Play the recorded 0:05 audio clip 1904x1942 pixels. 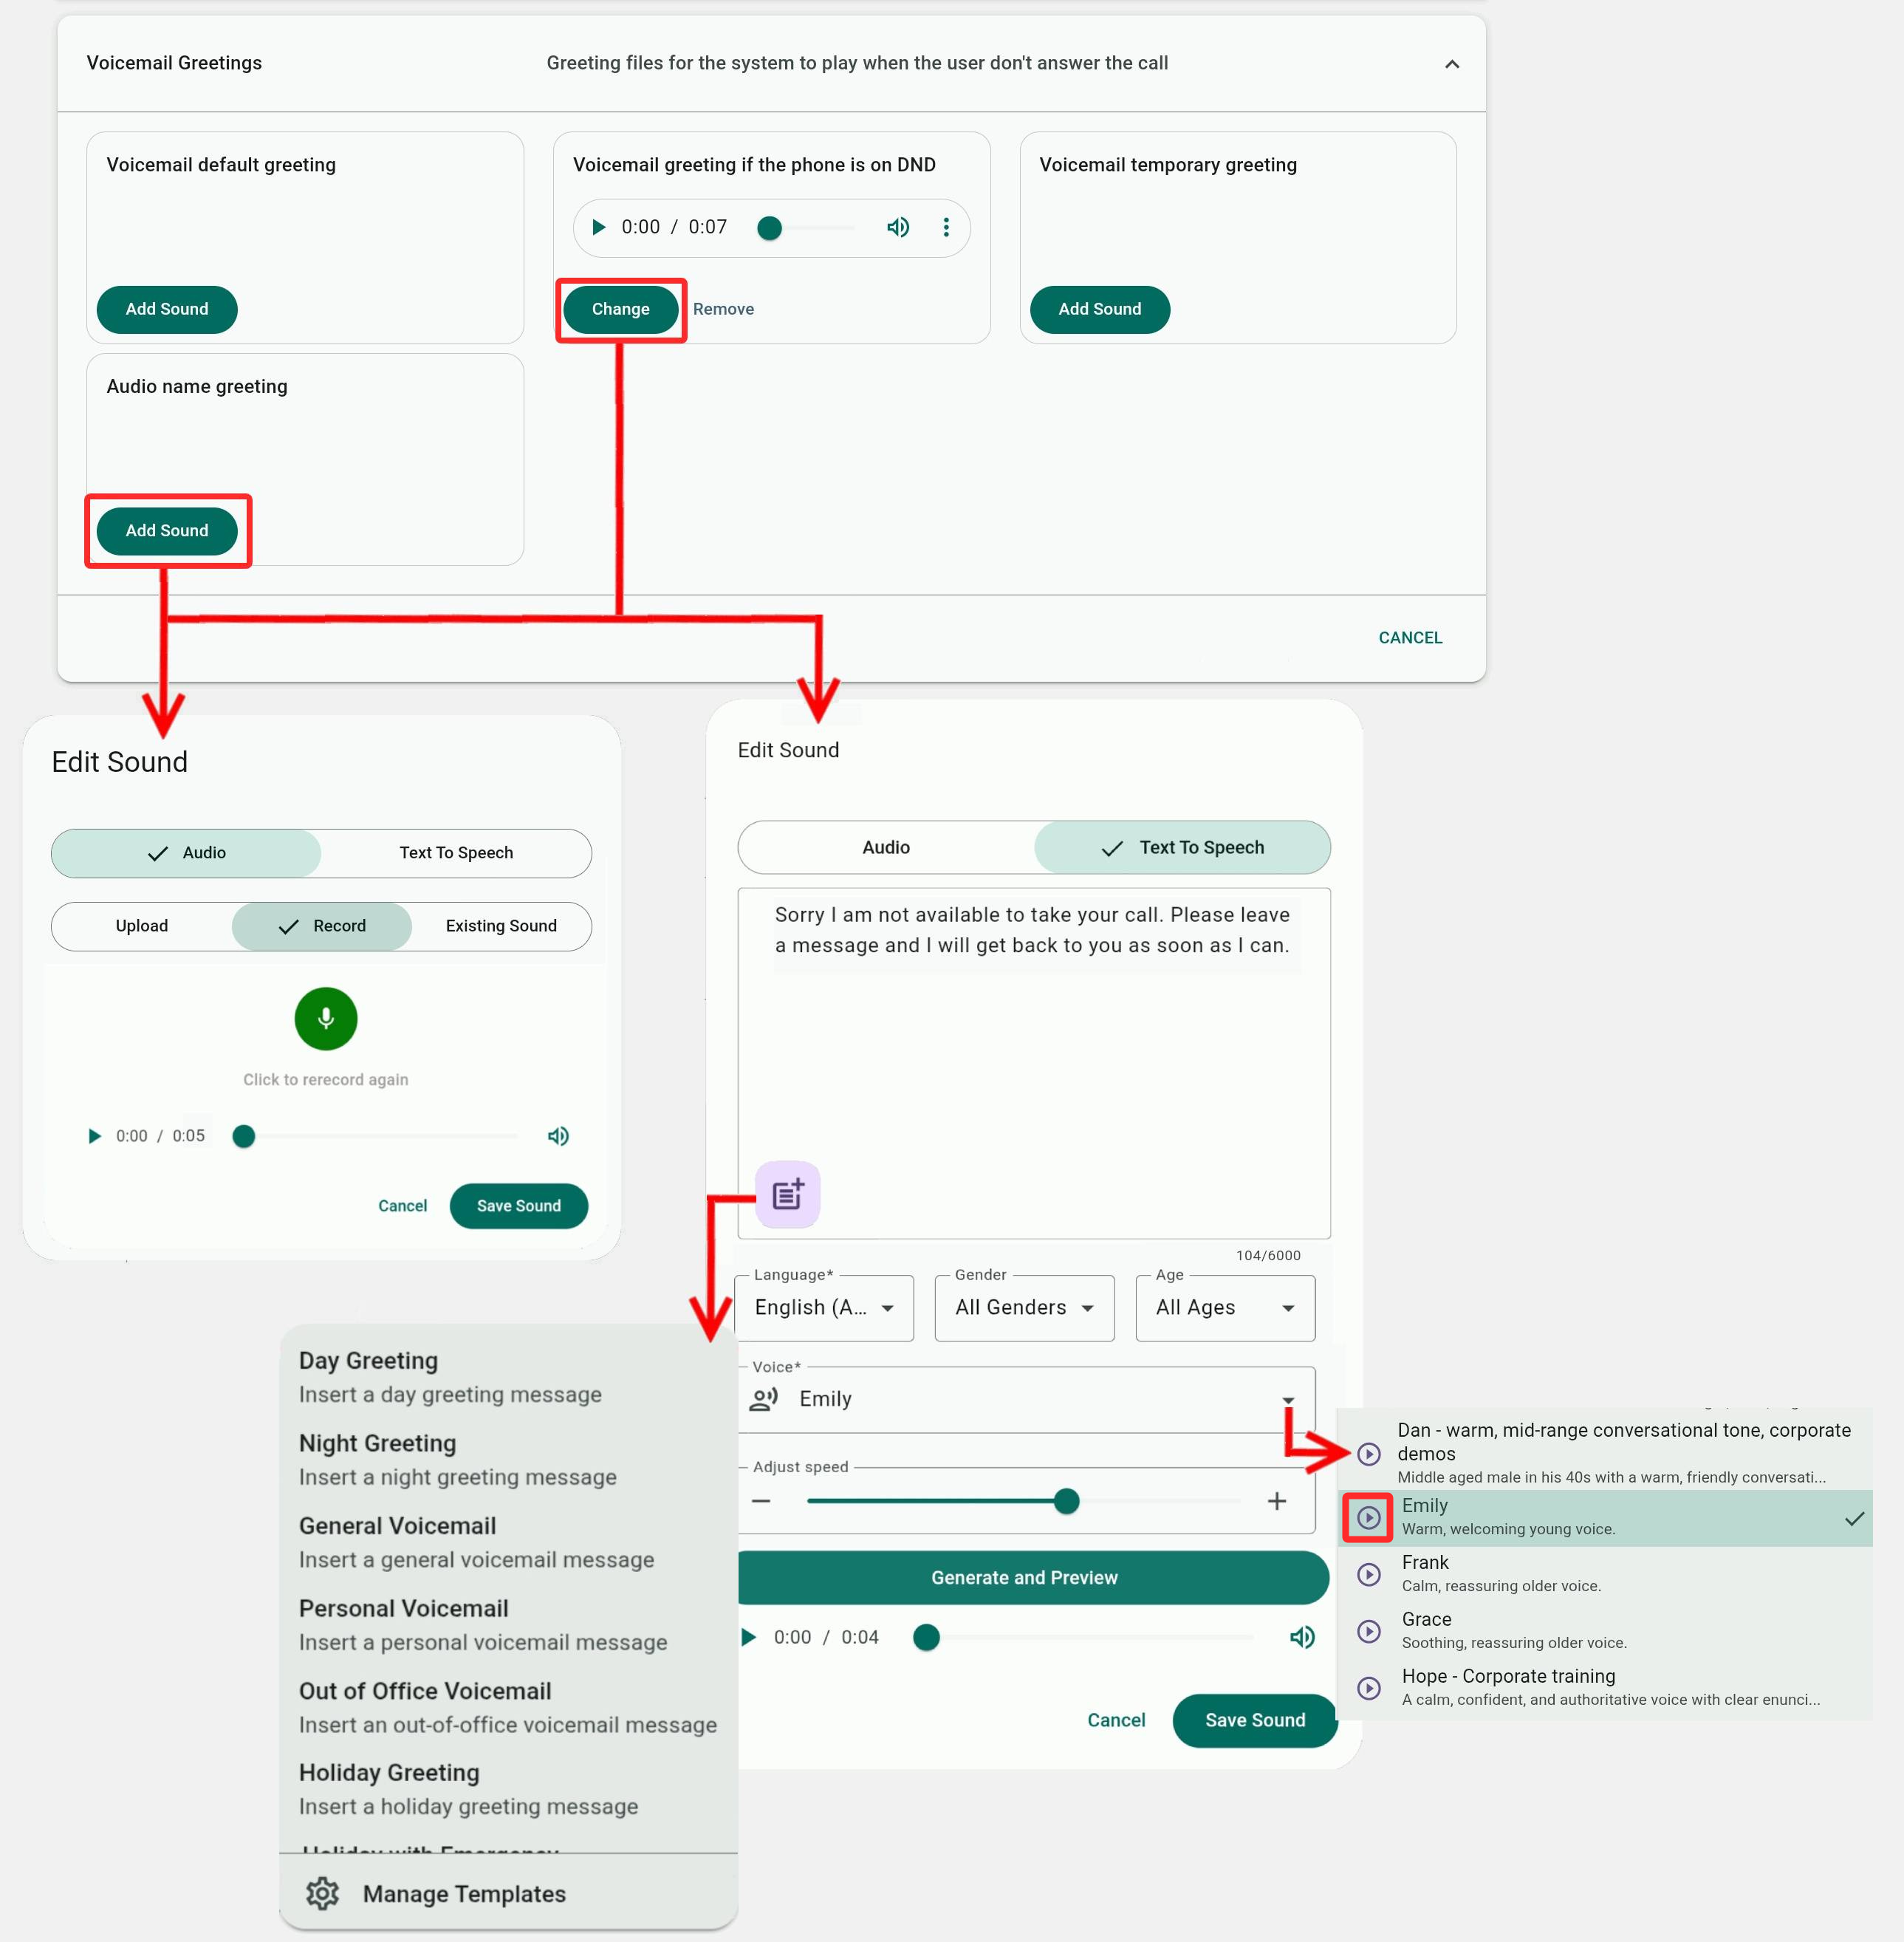(94, 1136)
